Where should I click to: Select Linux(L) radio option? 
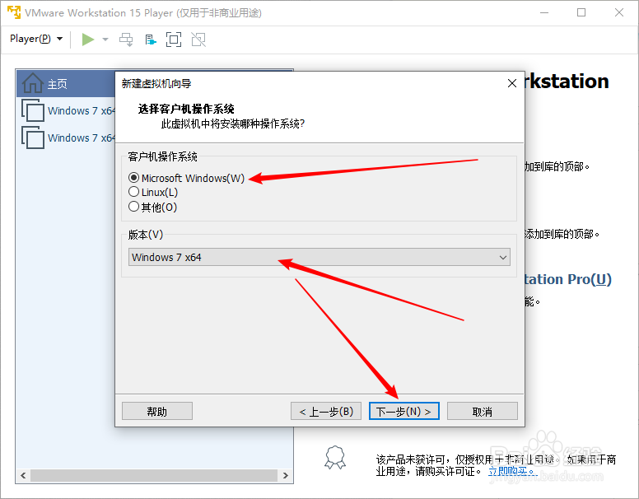(x=153, y=192)
